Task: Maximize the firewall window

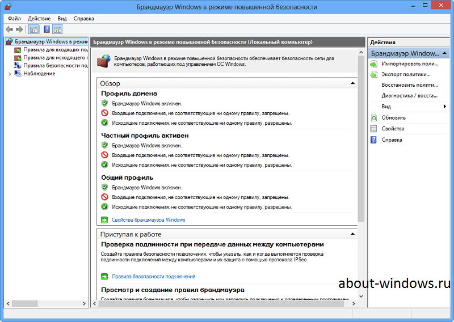Action: click(x=425, y=5)
